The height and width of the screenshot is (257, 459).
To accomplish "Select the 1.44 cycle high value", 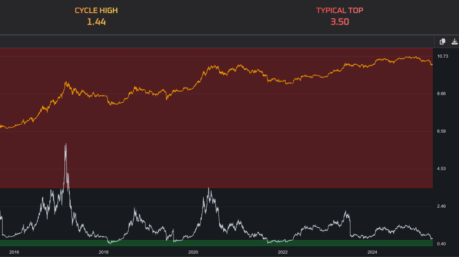I will click(96, 22).
